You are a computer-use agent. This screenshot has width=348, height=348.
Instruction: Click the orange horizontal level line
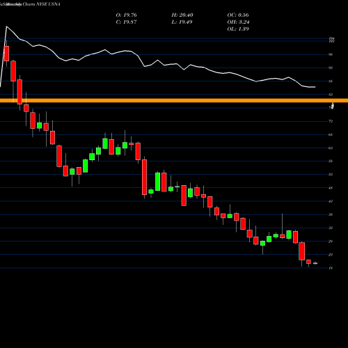174,100
